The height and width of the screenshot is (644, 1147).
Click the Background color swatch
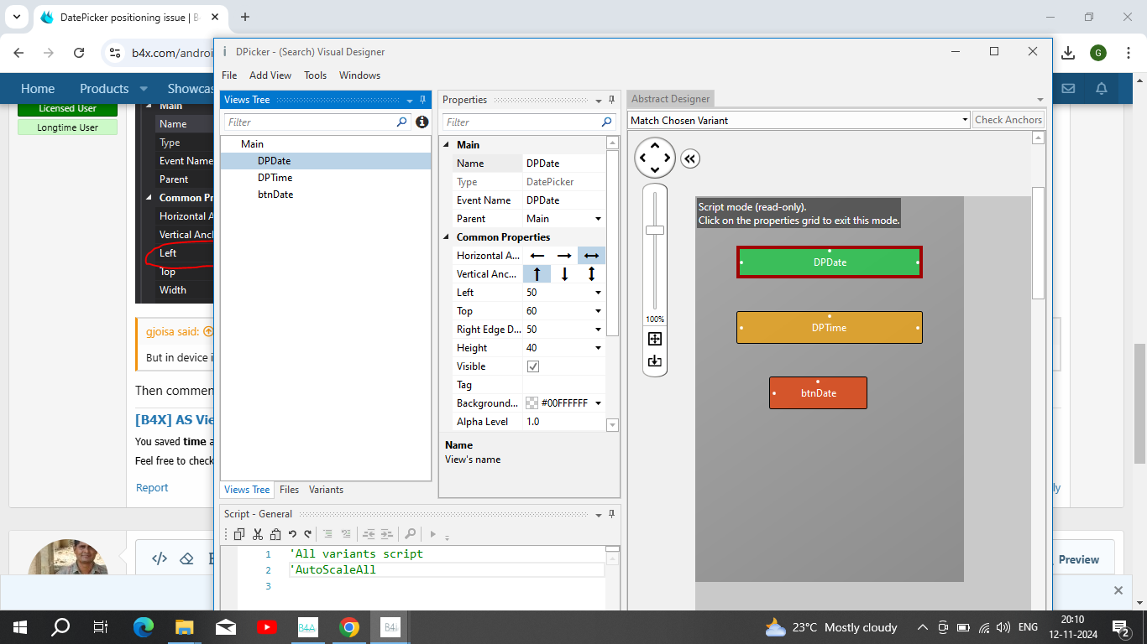click(532, 403)
